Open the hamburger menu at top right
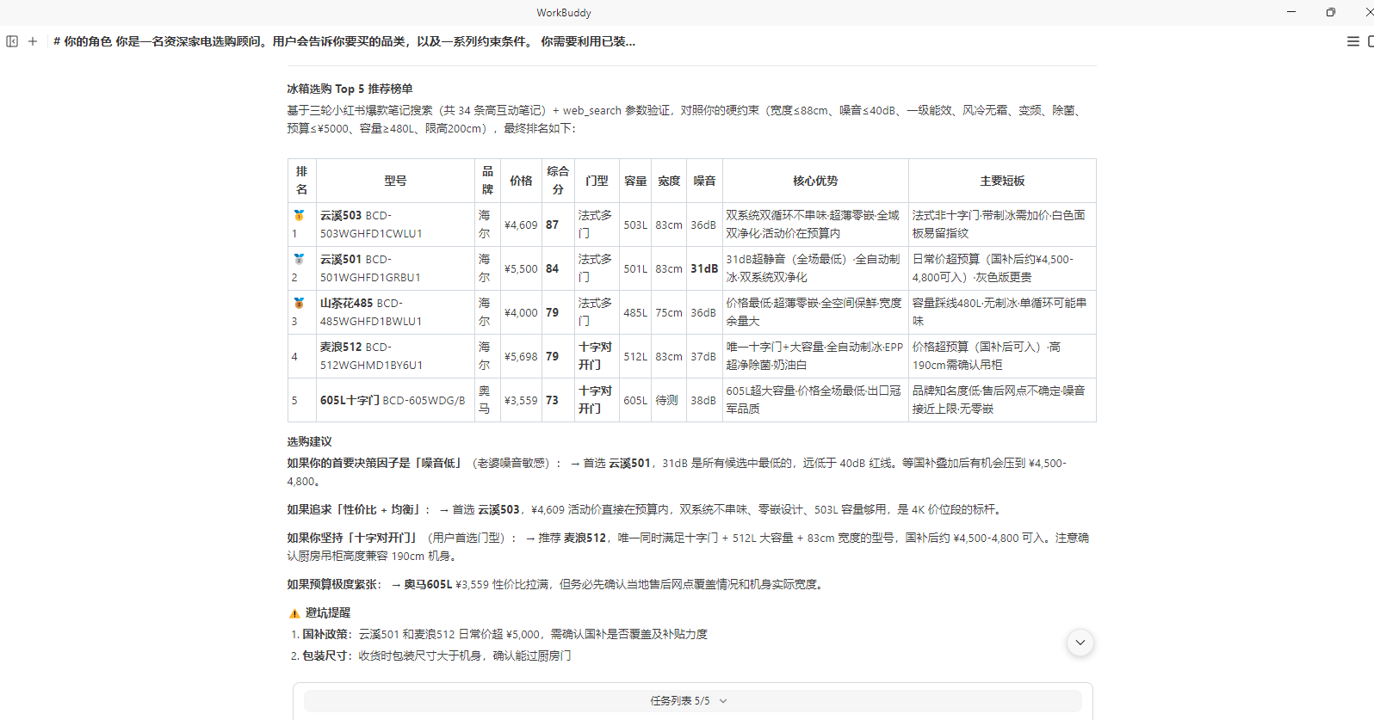The height and width of the screenshot is (720, 1374). [x=1352, y=41]
